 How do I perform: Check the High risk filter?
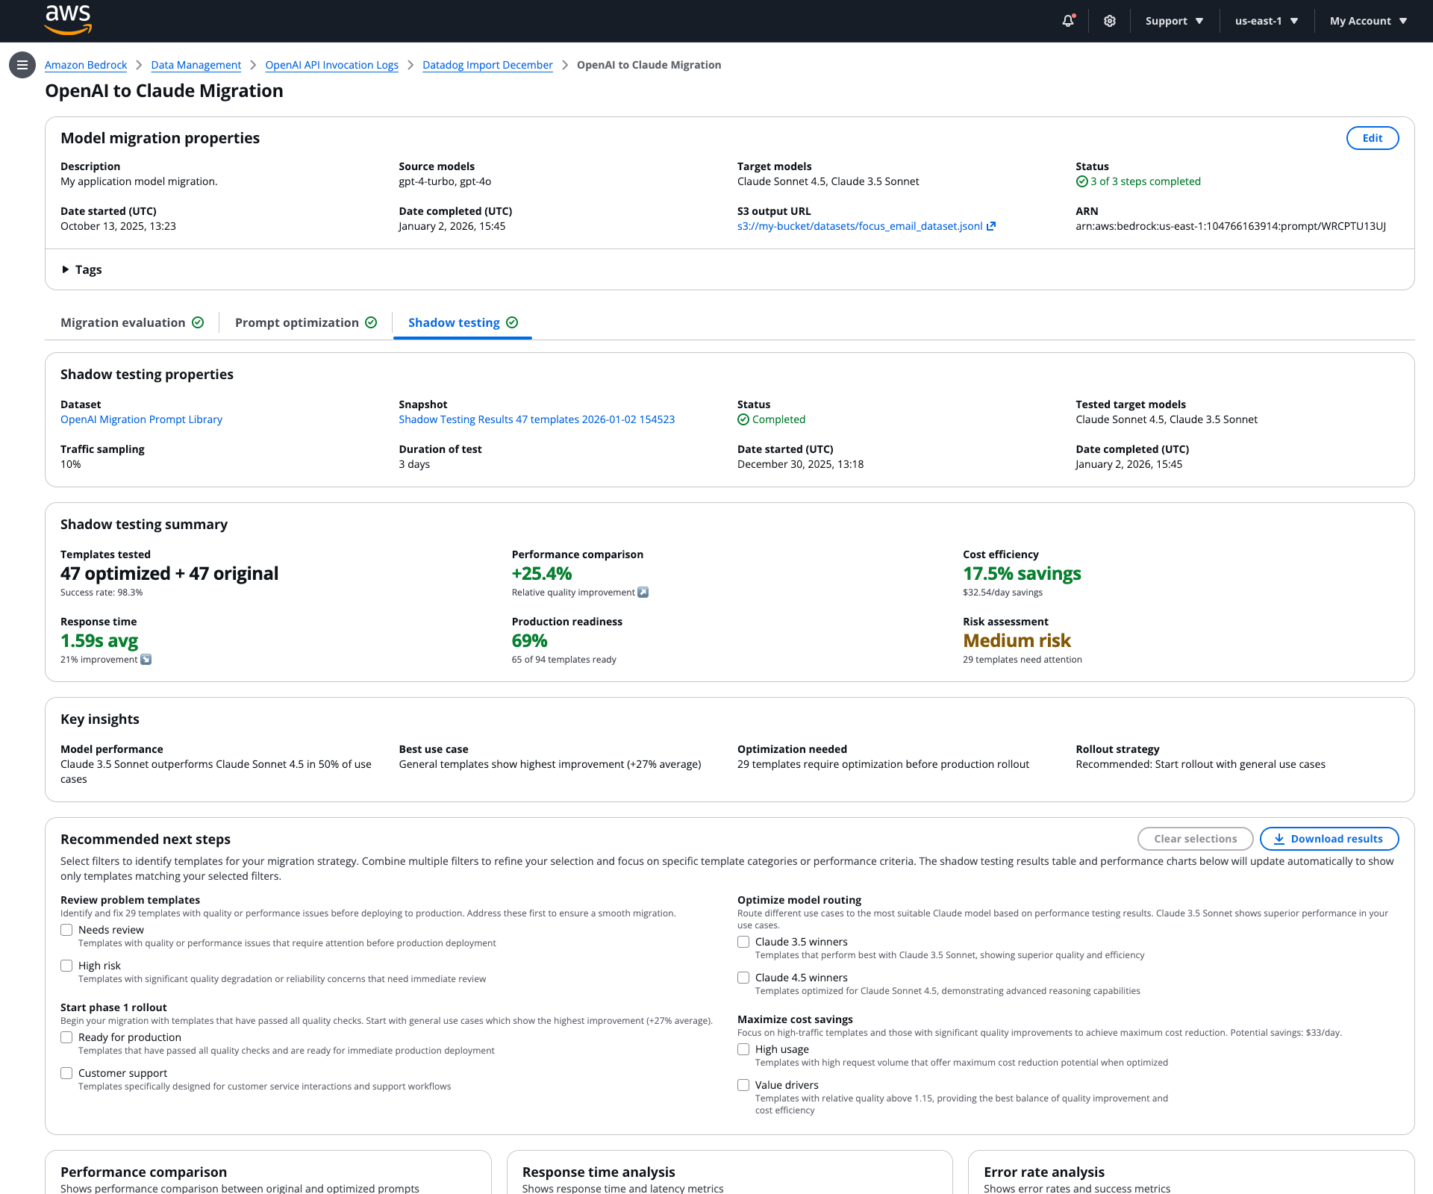[66, 966]
